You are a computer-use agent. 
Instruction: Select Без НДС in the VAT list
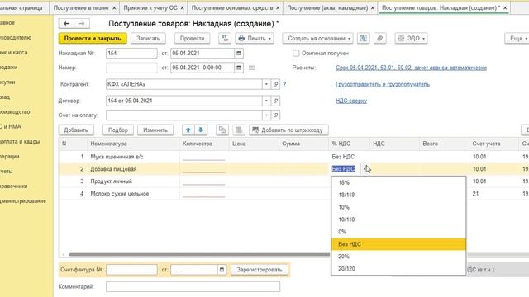398,244
